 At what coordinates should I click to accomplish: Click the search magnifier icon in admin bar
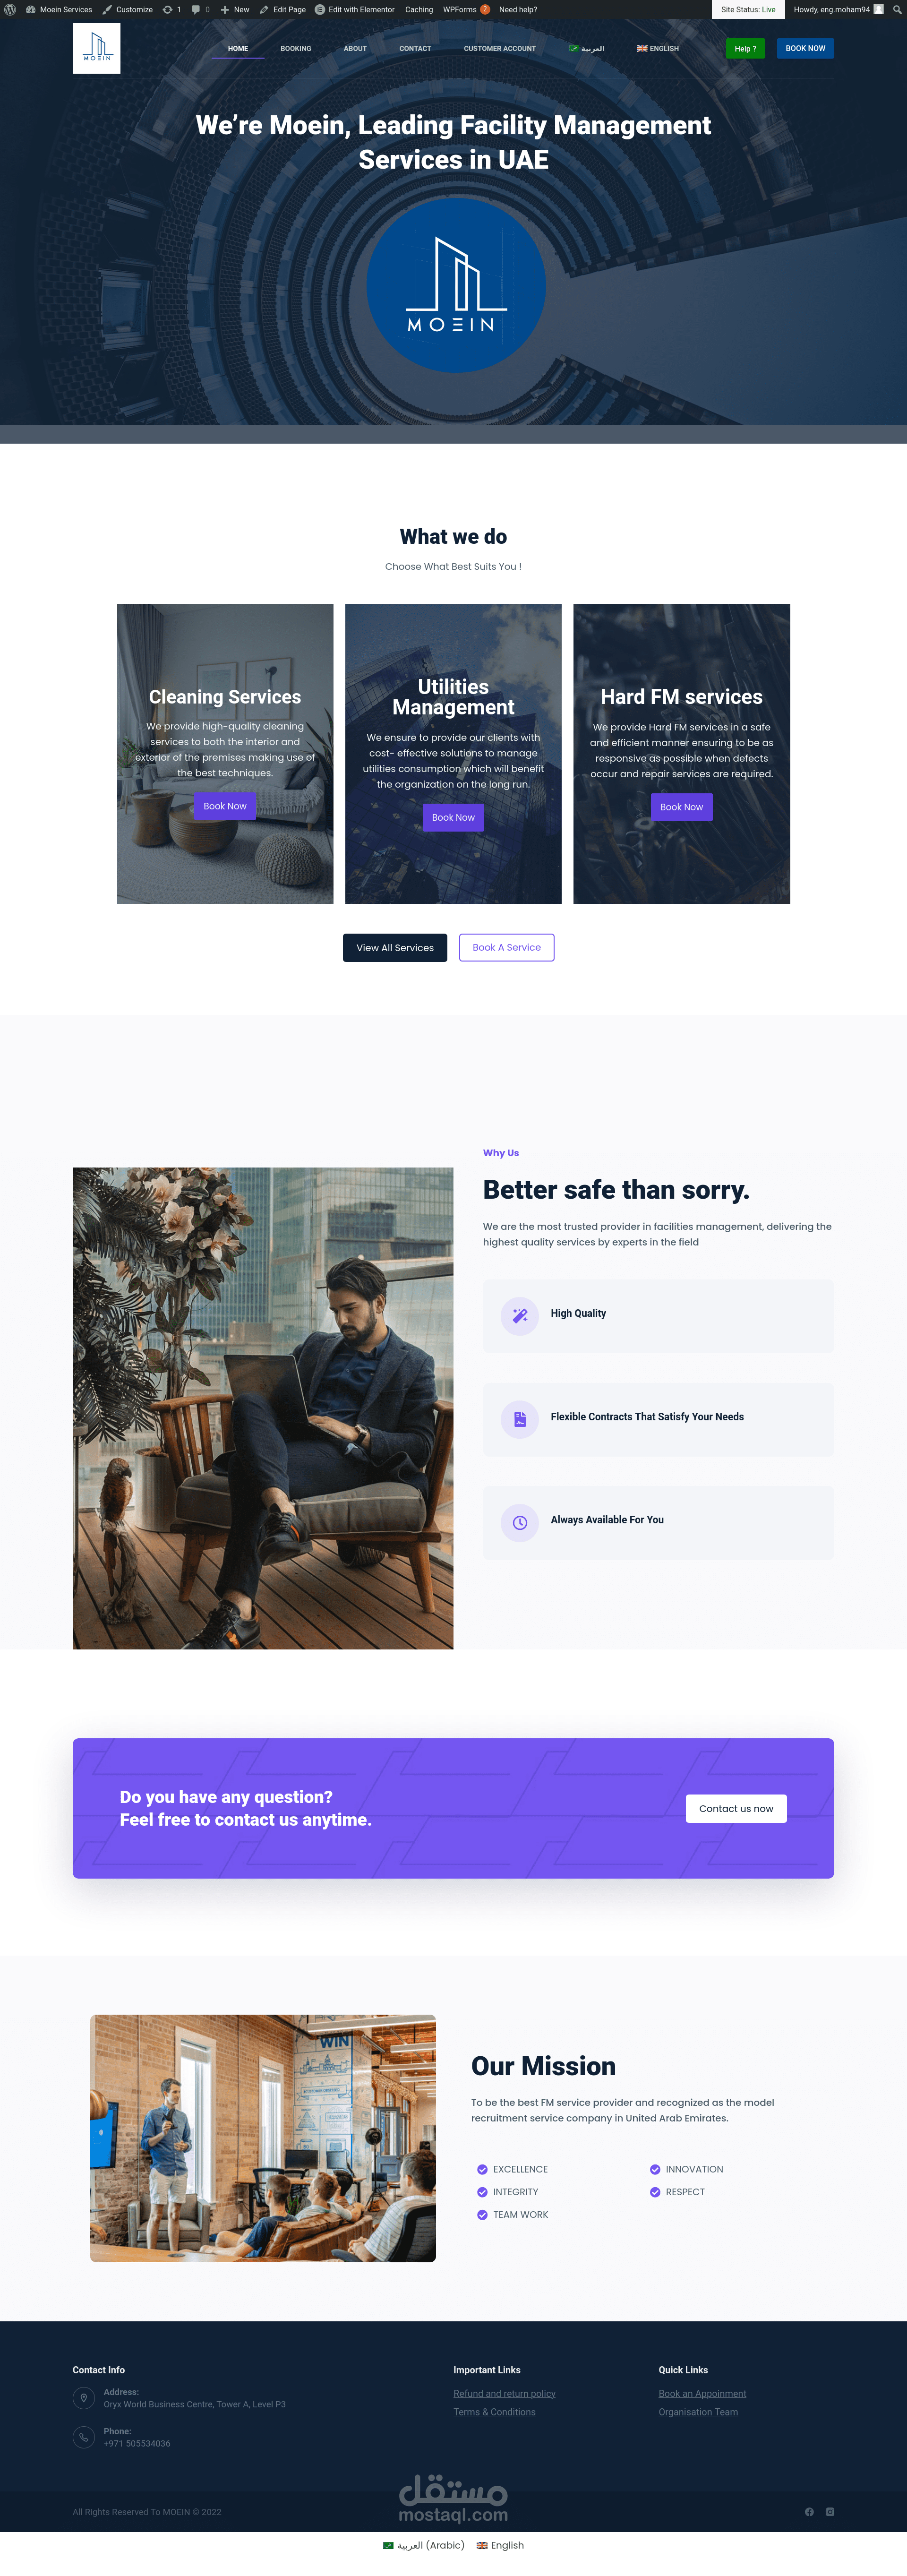click(897, 9)
